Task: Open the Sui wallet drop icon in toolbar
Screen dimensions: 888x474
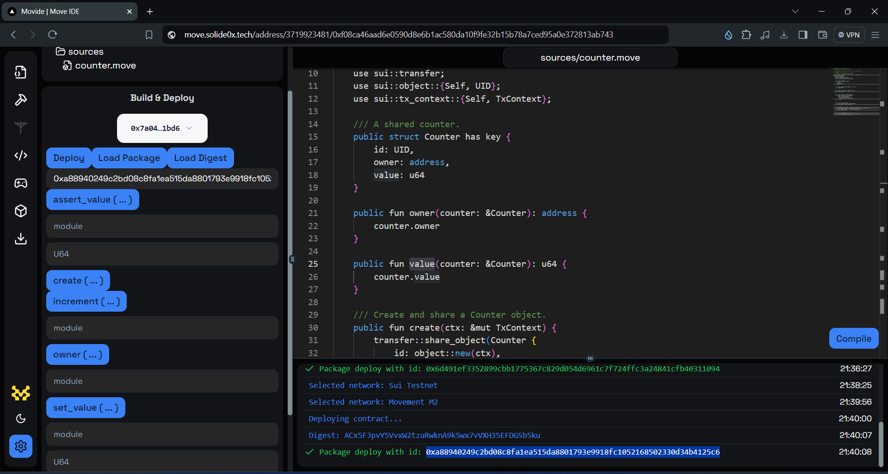Action: point(728,35)
